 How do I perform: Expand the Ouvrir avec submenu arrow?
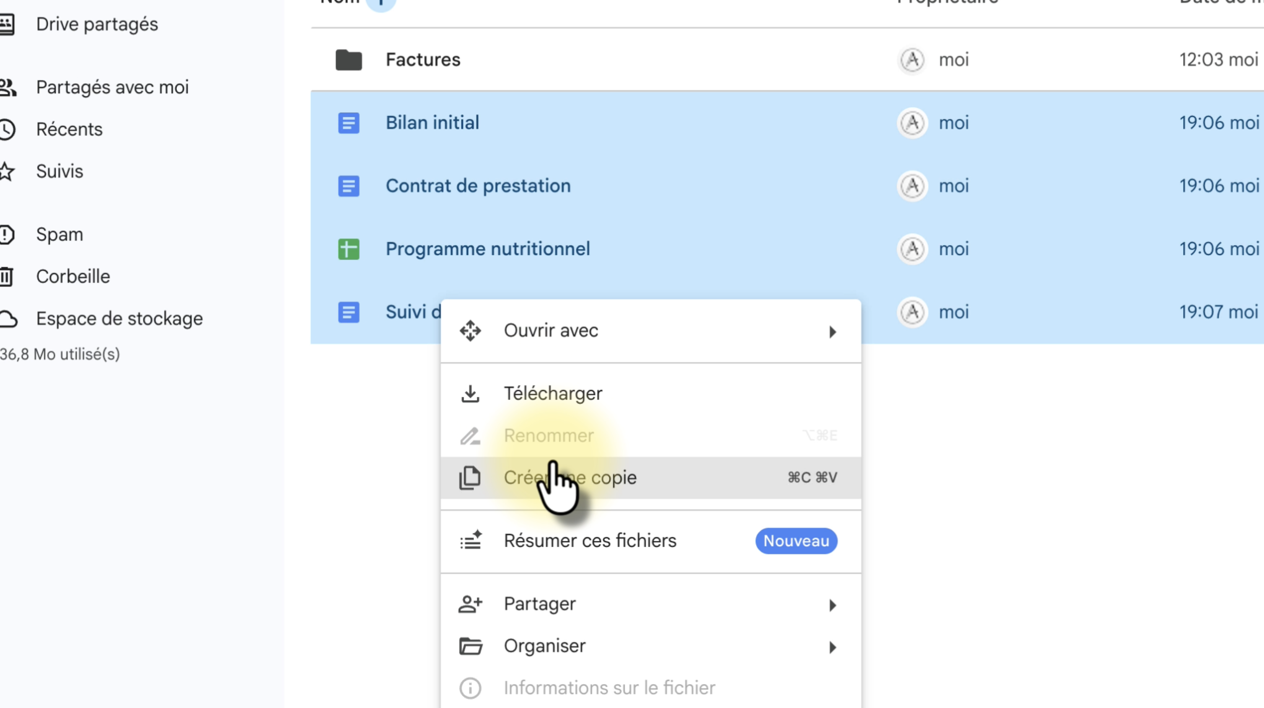point(832,332)
